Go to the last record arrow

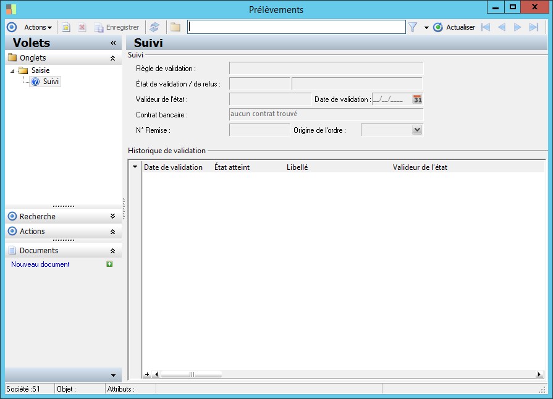(x=534, y=27)
